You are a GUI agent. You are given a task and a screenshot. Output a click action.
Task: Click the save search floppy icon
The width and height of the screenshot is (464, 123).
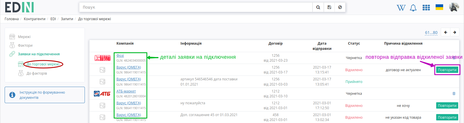(x=329, y=7)
